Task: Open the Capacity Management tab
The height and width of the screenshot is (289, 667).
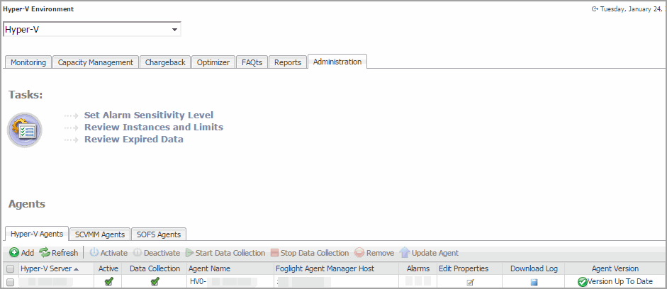Action: click(96, 62)
